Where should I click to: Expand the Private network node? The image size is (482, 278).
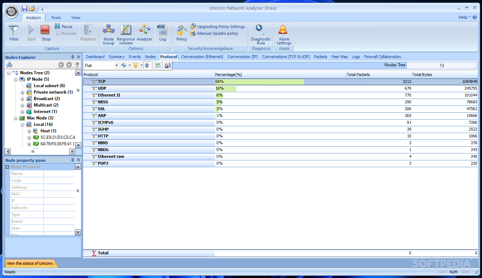tap(22, 93)
